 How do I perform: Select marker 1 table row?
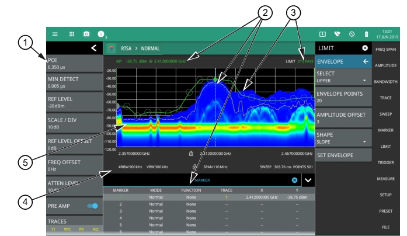(209, 197)
